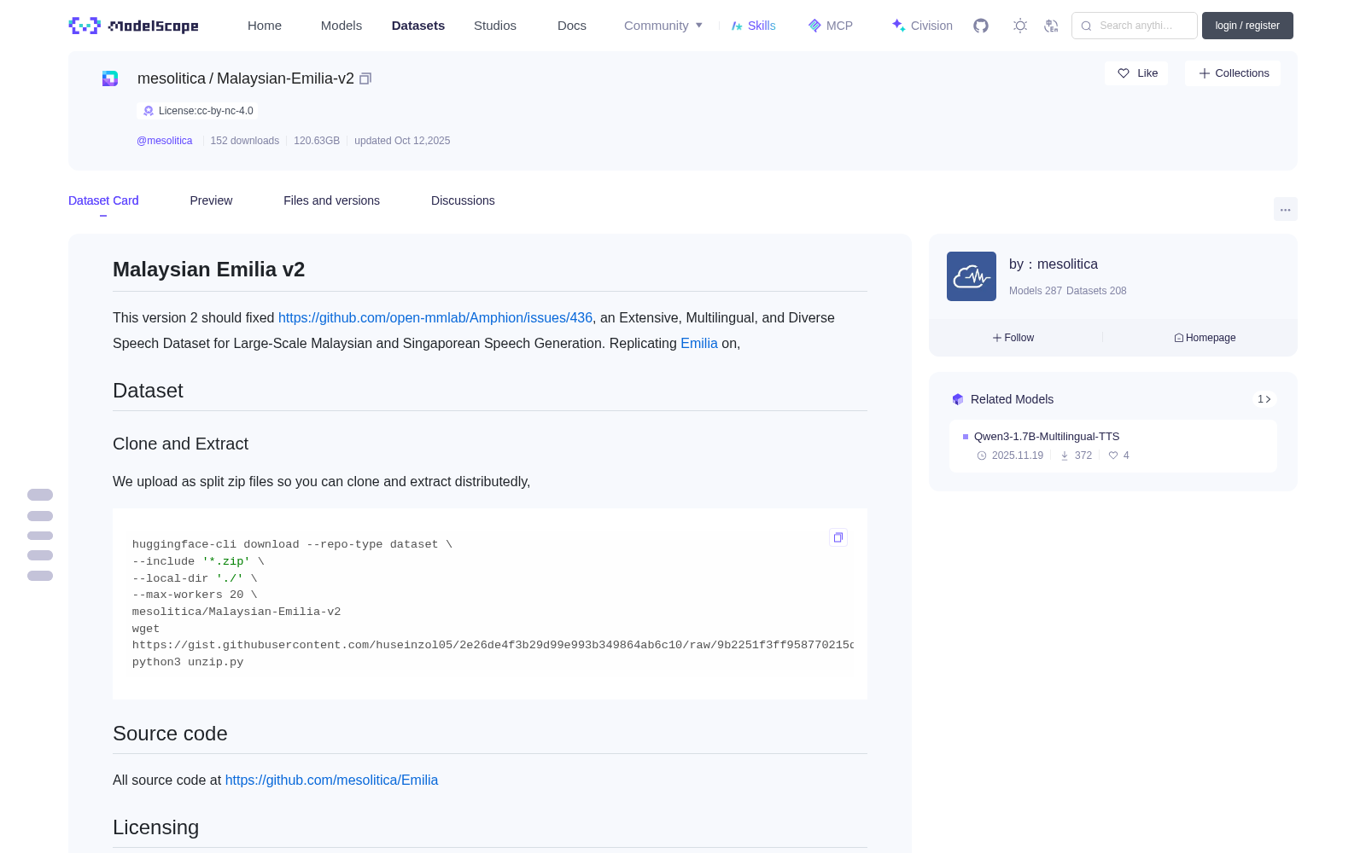Open the Amphion issues/436 GitHub link

[x=435, y=317]
